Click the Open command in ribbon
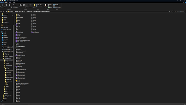Image resolution: width=186 pixels, height=105 pixels. click(50, 4)
